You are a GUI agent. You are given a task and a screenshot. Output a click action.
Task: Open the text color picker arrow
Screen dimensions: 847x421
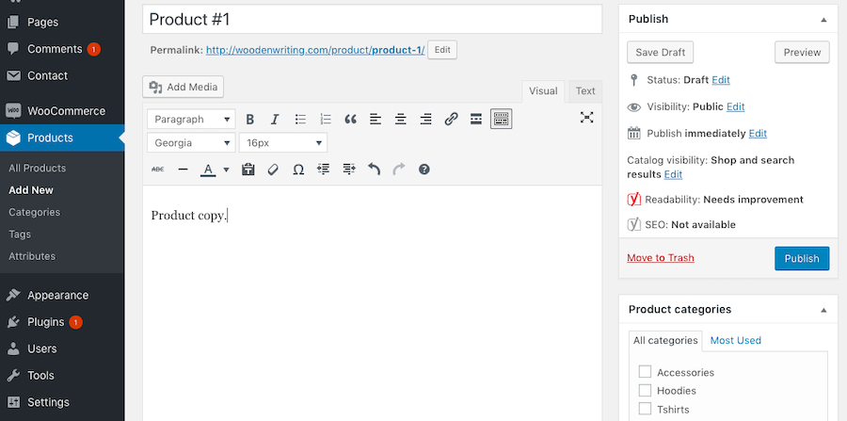click(x=226, y=170)
